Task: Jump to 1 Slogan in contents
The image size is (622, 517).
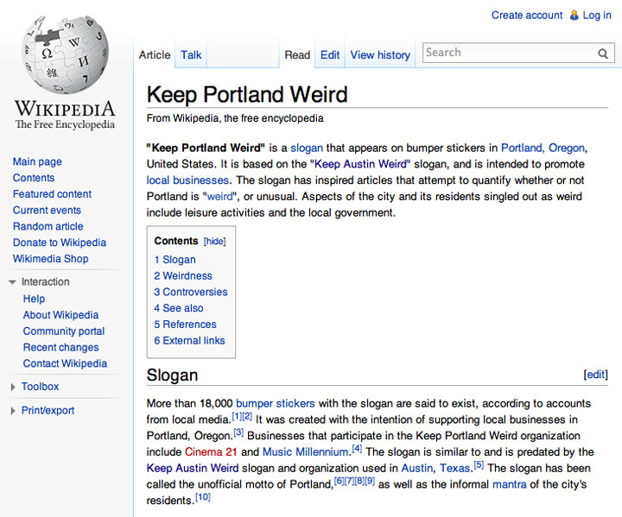Action: point(175,260)
